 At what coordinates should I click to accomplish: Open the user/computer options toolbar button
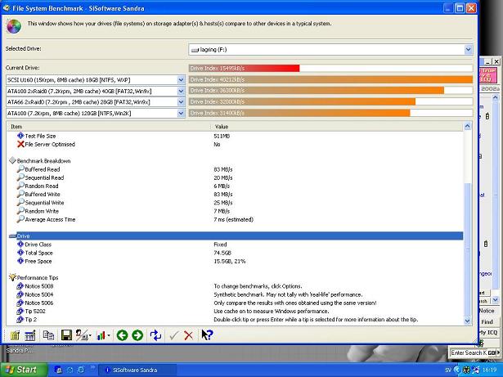(82, 335)
